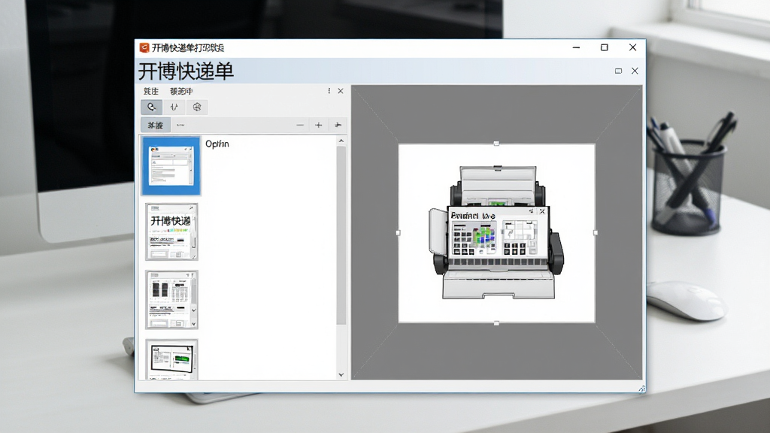
Task: Click the scroll-down arrow of the thumbnail list
Action: click(x=341, y=374)
